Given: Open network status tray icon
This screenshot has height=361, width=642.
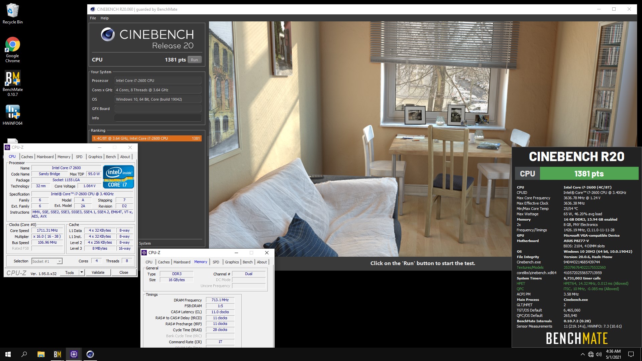Looking at the screenshot, I should pos(591,354).
